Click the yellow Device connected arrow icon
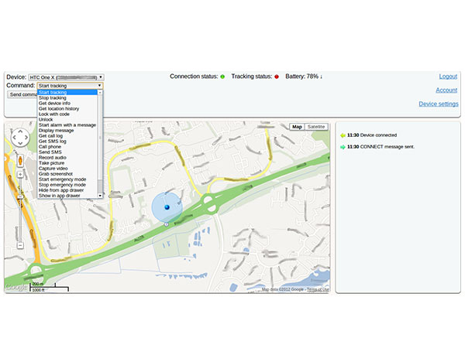The width and height of the screenshot is (465, 348). tap(343, 135)
